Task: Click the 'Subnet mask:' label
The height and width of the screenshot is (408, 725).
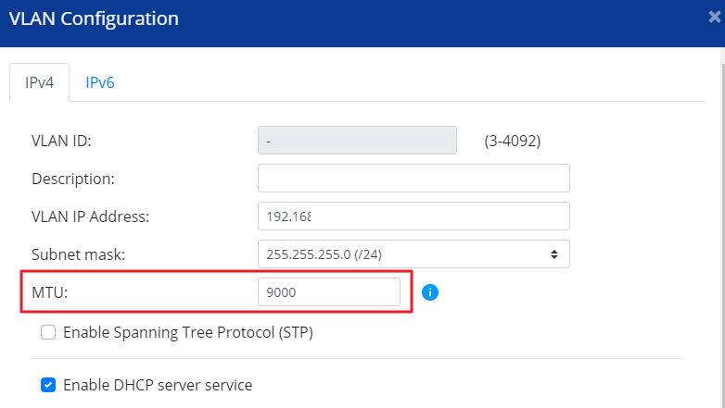Action: (x=78, y=254)
